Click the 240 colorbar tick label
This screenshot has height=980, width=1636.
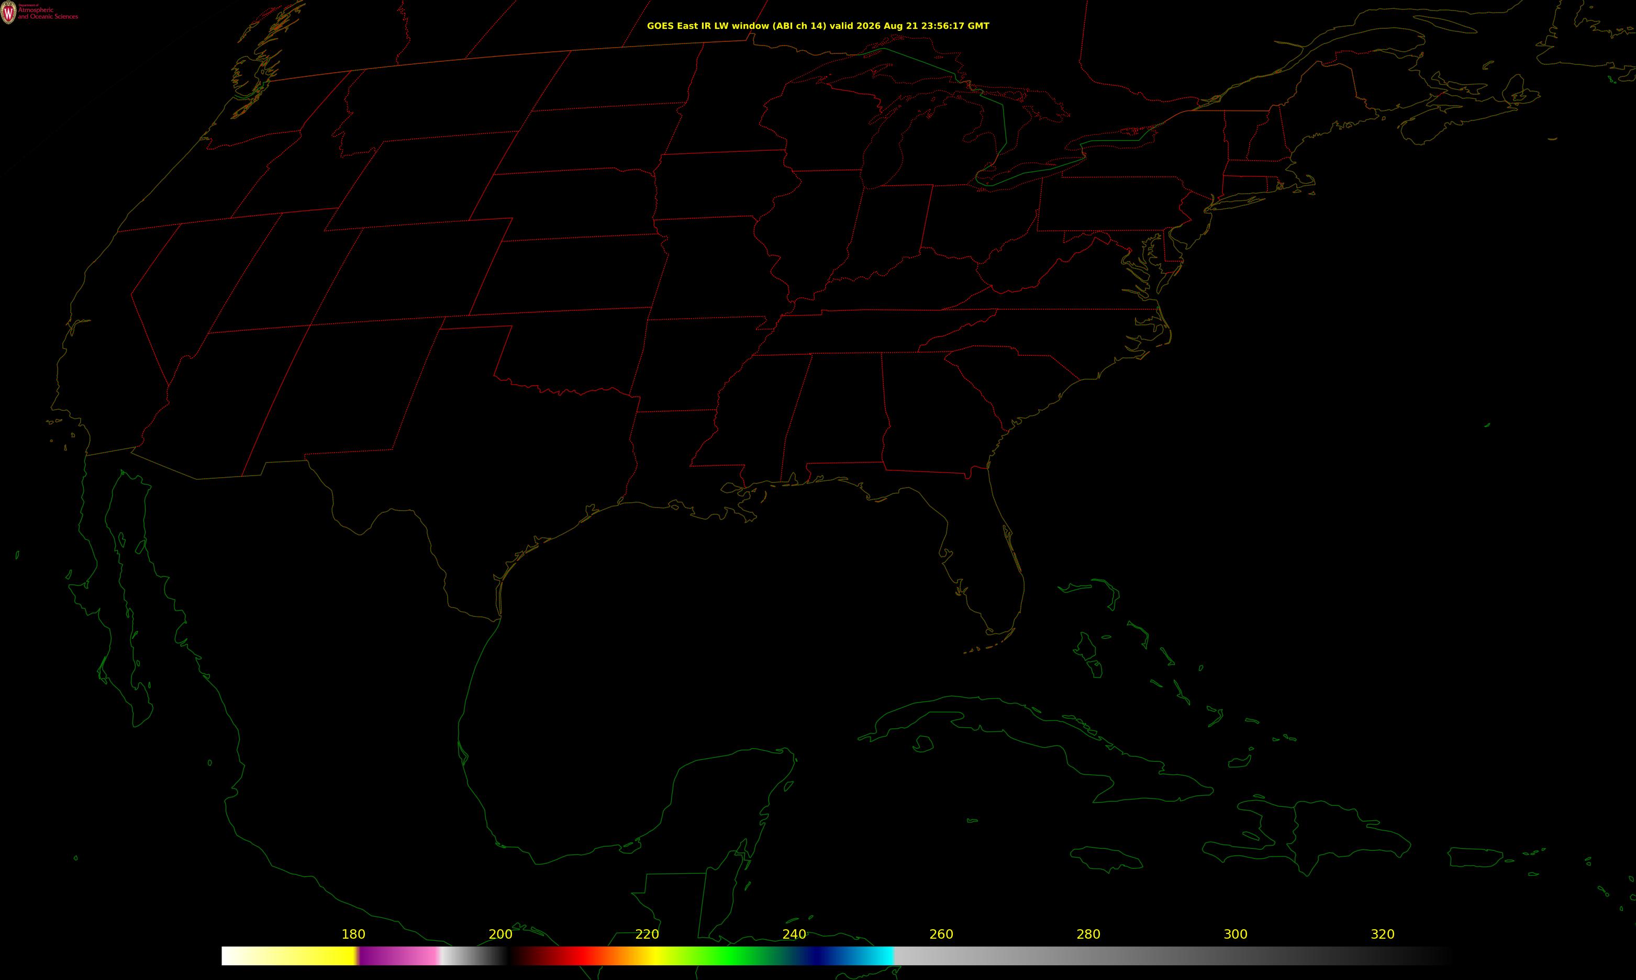(x=794, y=934)
